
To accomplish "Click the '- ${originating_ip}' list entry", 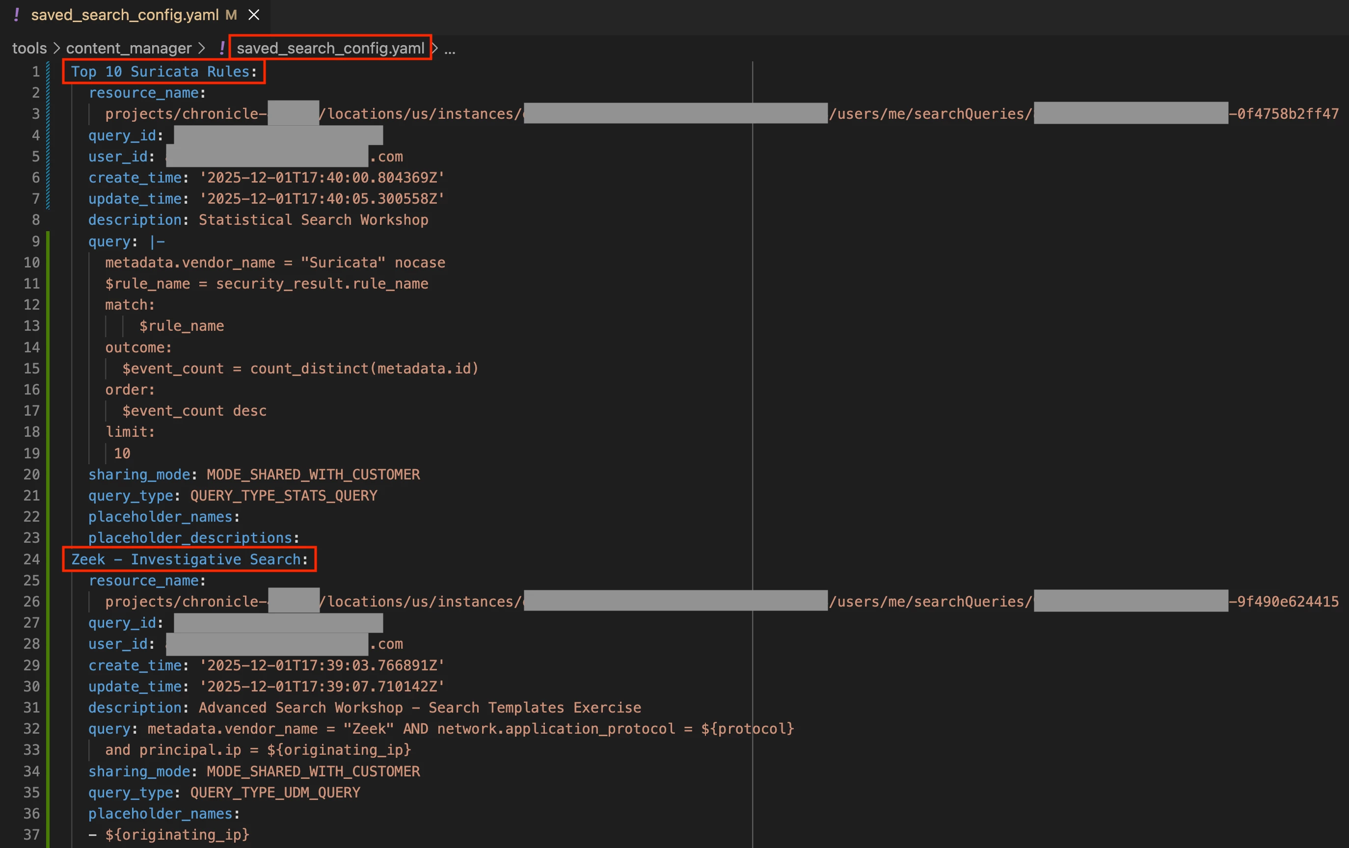I will (x=169, y=835).
